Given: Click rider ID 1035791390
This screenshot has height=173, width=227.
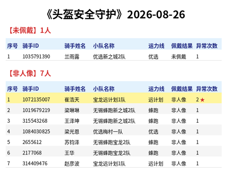Looking at the screenshot, I should (x=36, y=57).
